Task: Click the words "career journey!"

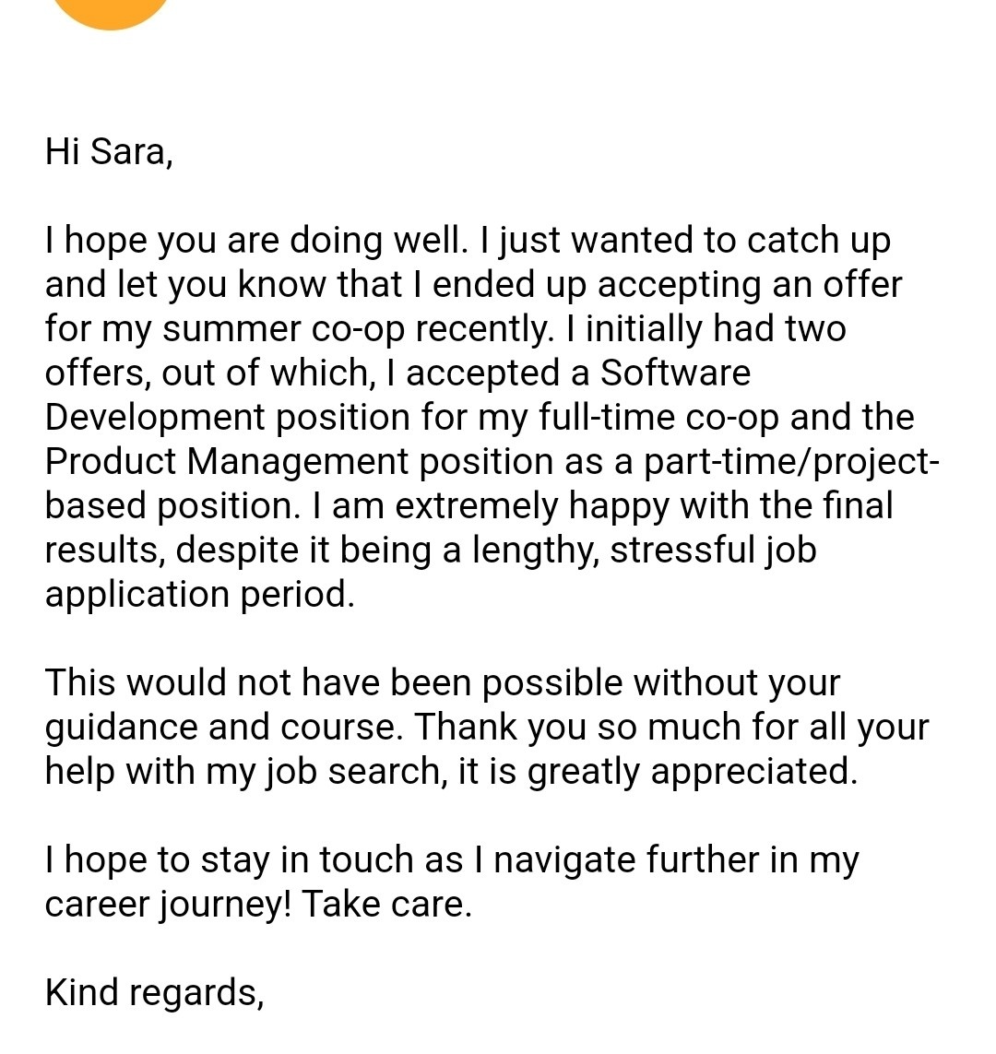Action: pyautogui.click(x=168, y=905)
